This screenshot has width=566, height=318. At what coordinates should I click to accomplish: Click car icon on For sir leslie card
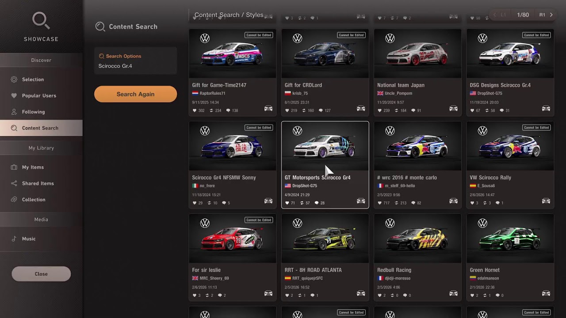pos(268,293)
